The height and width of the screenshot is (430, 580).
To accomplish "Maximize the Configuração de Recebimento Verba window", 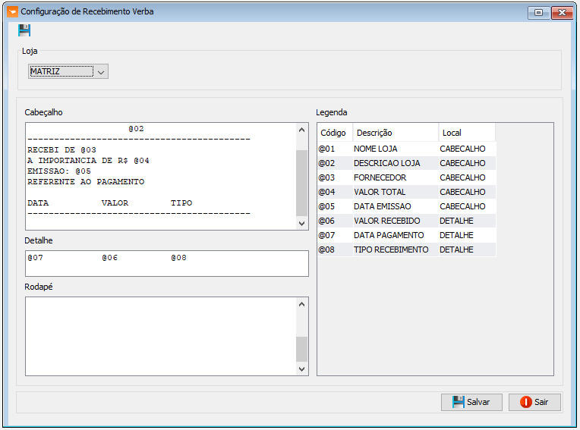I will coord(538,12).
